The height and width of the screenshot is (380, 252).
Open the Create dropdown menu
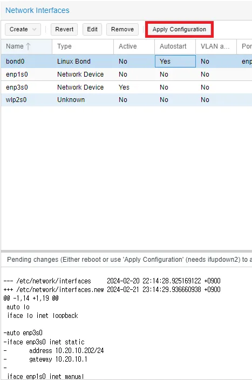(23, 29)
